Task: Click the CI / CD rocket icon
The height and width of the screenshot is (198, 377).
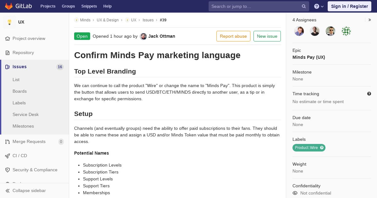Action: pyautogui.click(x=8, y=156)
